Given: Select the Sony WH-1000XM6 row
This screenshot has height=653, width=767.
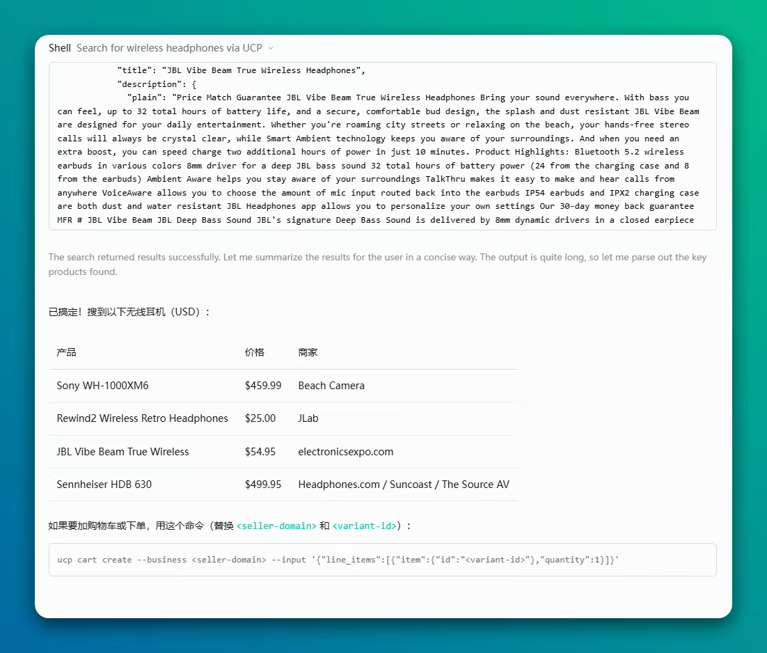Looking at the screenshot, I should coord(283,386).
